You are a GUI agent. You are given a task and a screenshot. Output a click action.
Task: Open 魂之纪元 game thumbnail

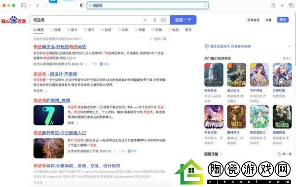tap(236, 75)
